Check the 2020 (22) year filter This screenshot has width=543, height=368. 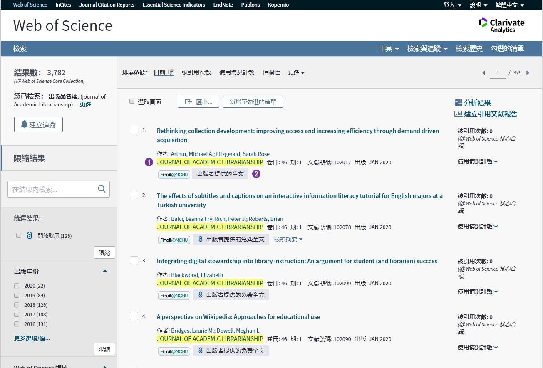pyautogui.click(x=17, y=286)
